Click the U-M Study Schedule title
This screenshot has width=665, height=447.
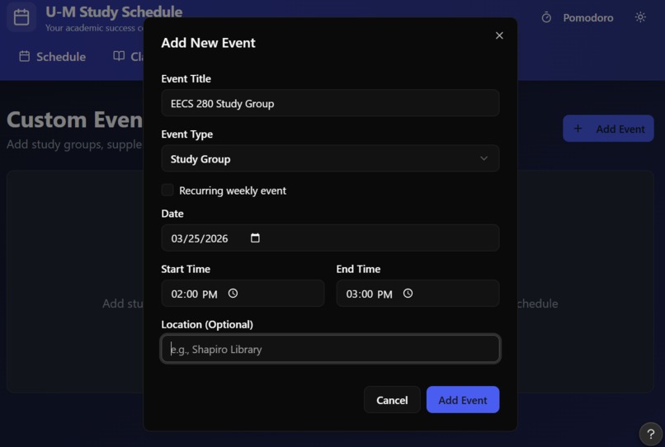coord(114,12)
